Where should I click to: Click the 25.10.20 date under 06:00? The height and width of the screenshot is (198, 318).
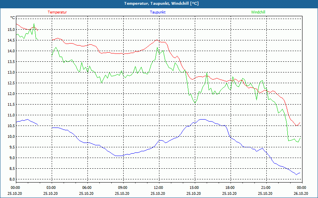(86, 193)
